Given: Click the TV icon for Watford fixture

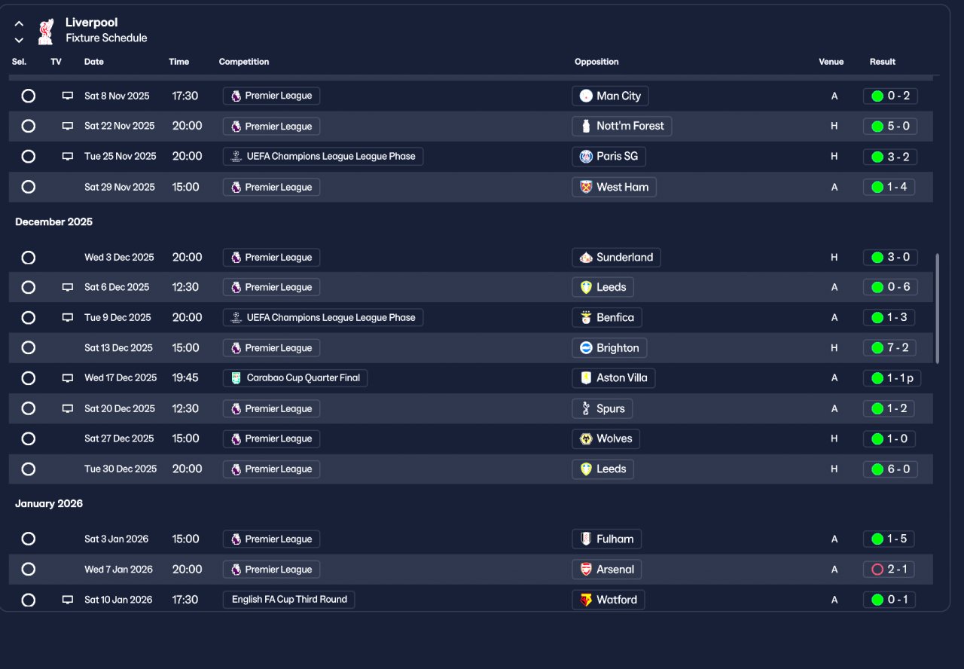Looking at the screenshot, I should coord(68,600).
